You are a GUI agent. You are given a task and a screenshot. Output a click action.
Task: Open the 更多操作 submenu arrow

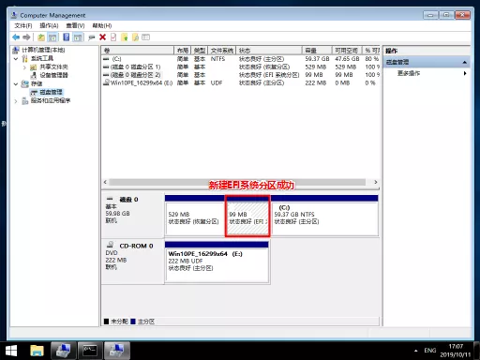[465, 73]
